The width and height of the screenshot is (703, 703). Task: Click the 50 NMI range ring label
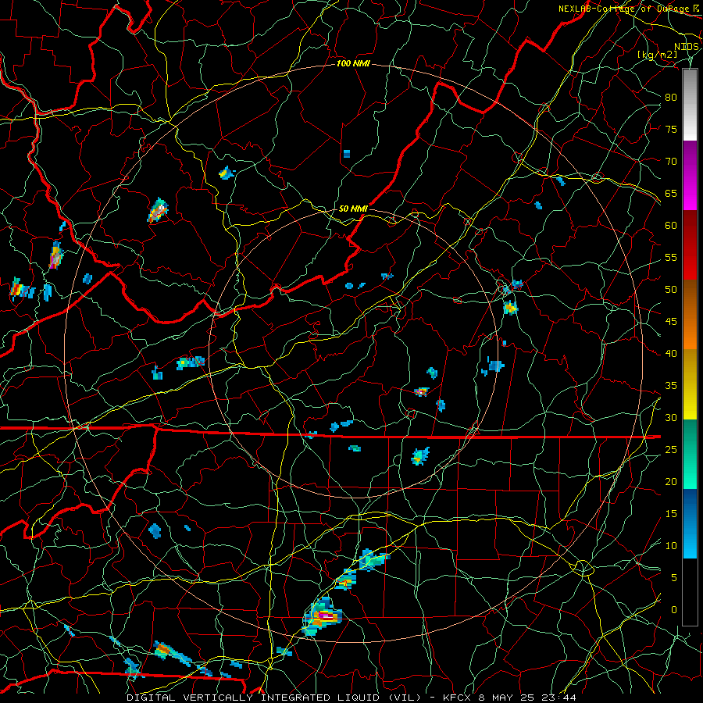point(353,209)
